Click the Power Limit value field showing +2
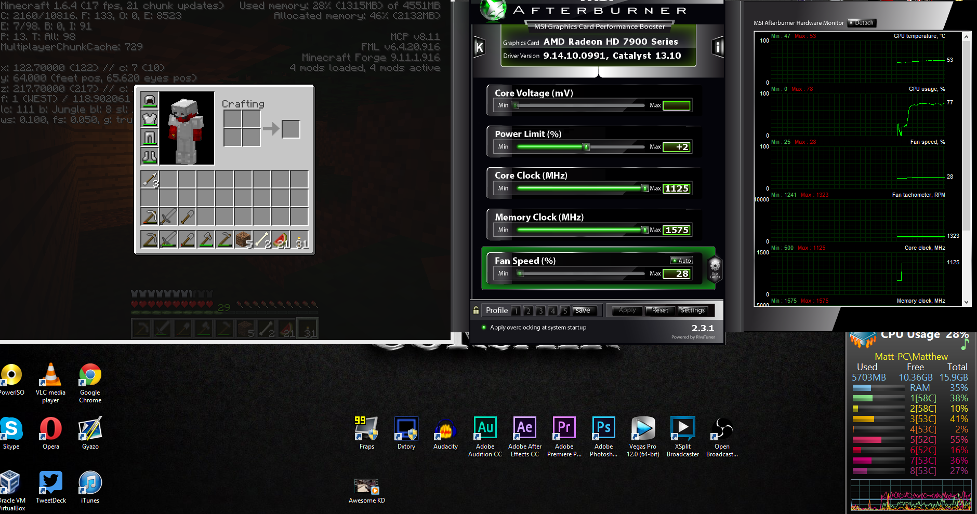Screen dimensions: 977x514 tap(677, 147)
